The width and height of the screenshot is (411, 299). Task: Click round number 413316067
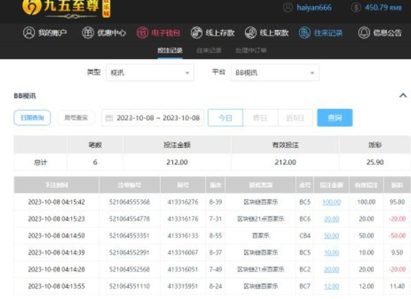tap(183, 253)
